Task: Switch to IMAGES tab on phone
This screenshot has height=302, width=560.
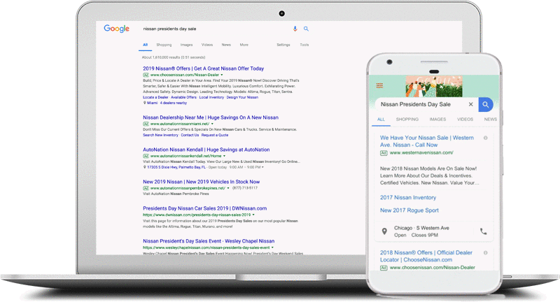Action: (438, 120)
